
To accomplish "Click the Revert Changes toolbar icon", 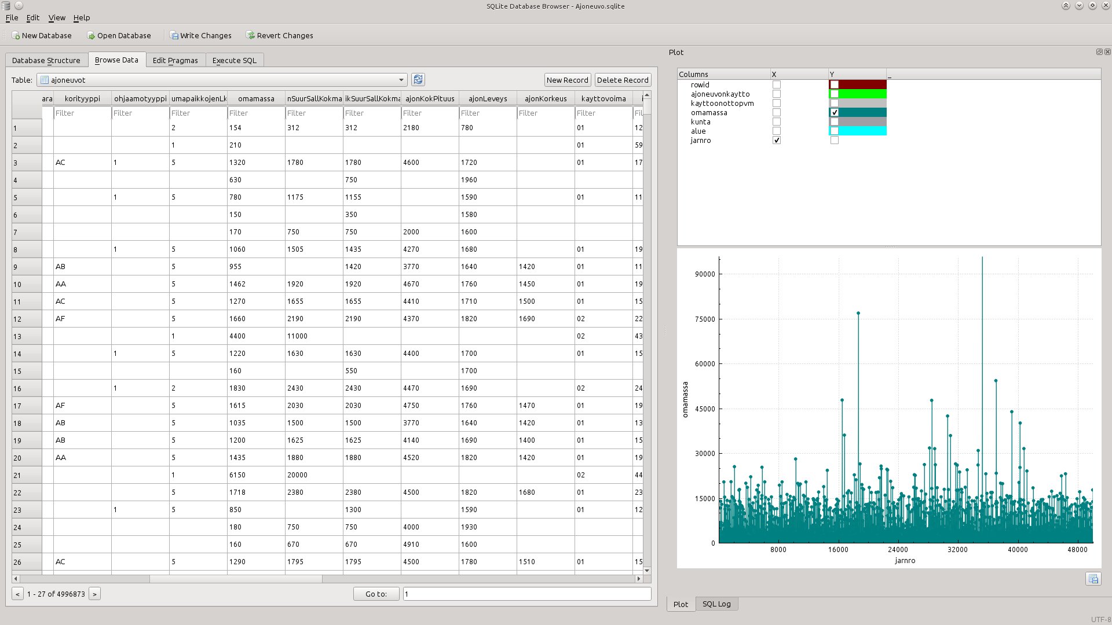I will coord(250,35).
